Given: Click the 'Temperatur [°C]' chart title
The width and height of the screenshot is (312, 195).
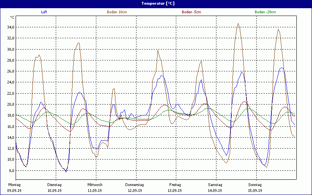Looking at the screenshot, I should tap(156, 4).
